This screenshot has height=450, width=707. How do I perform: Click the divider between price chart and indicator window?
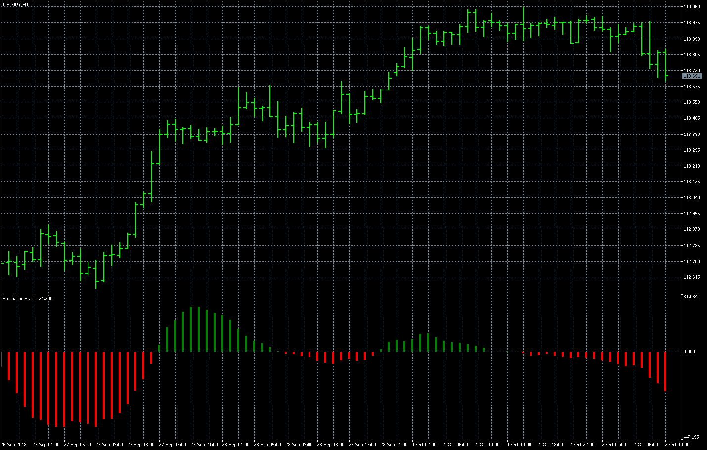click(x=341, y=294)
